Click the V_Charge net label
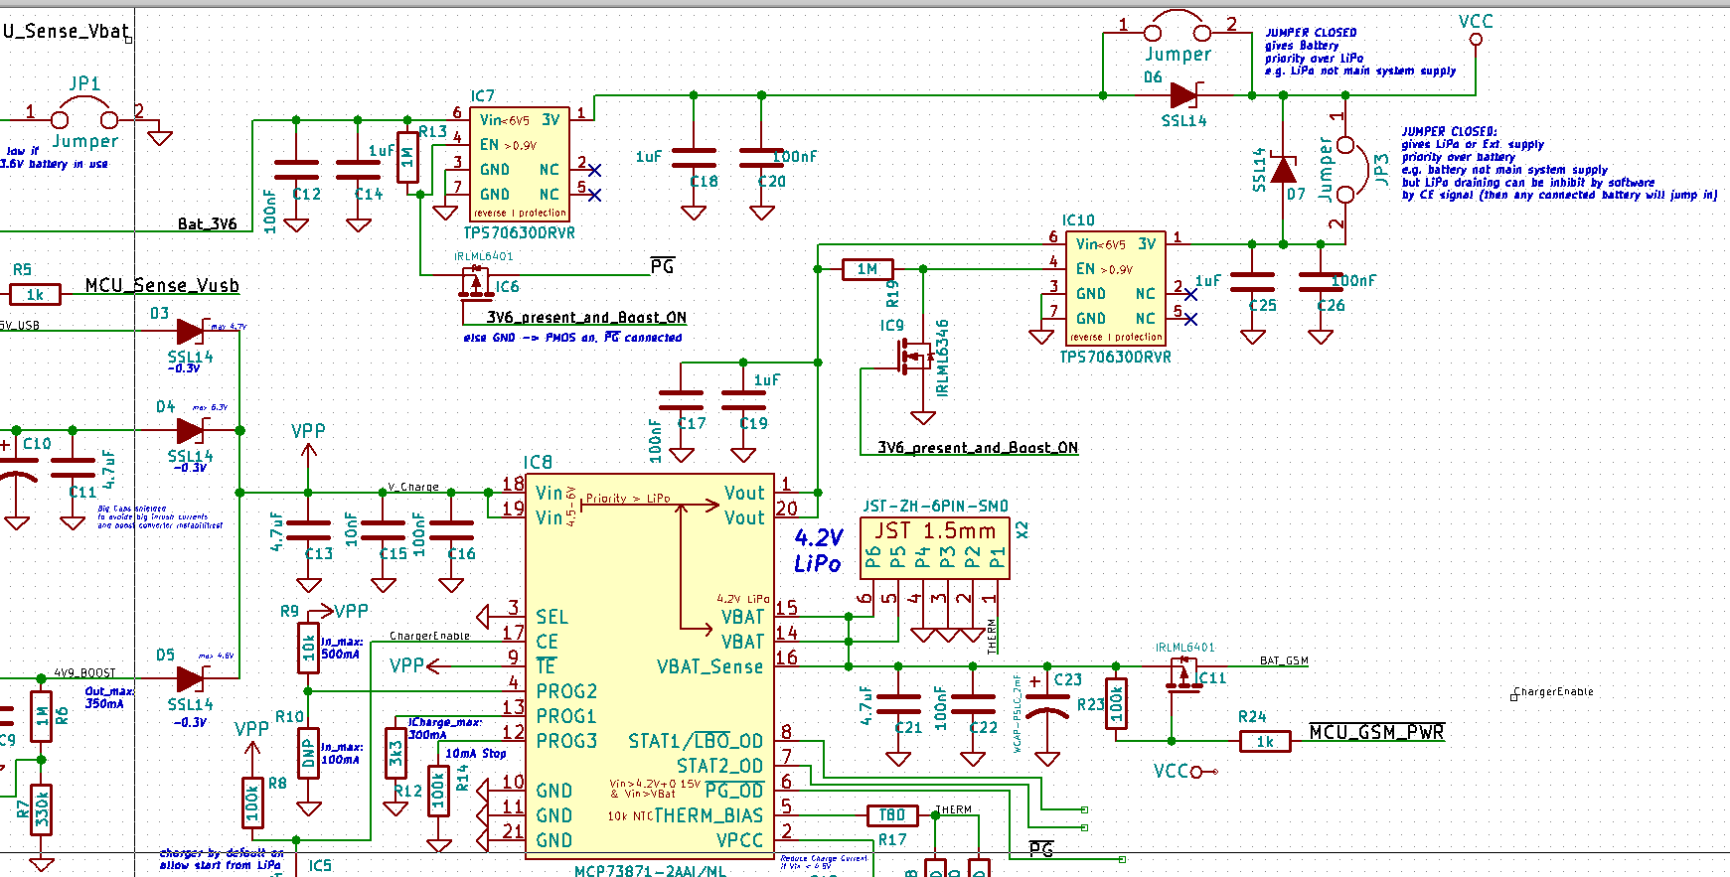The height and width of the screenshot is (877, 1730). [x=413, y=487]
